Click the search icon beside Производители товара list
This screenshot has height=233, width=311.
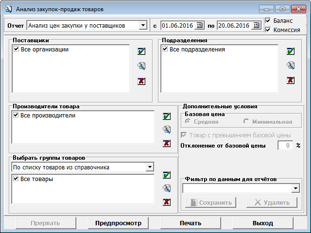click(x=167, y=130)
